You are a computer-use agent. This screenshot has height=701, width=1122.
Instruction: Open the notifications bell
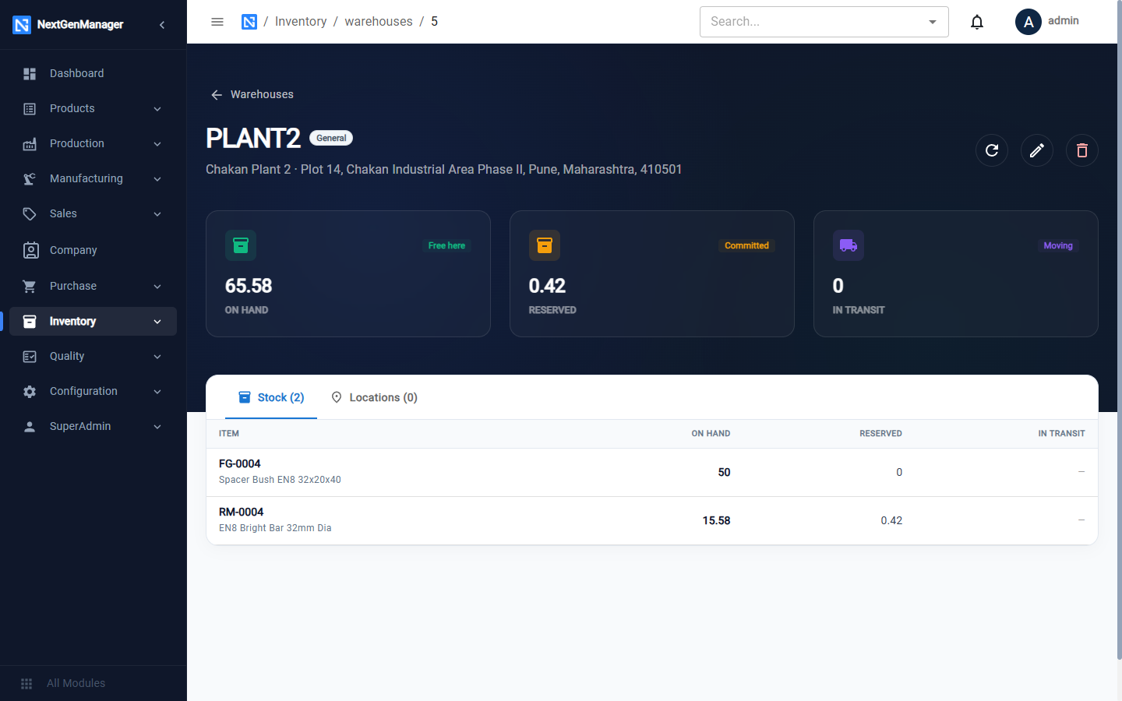tap(977, 22)
